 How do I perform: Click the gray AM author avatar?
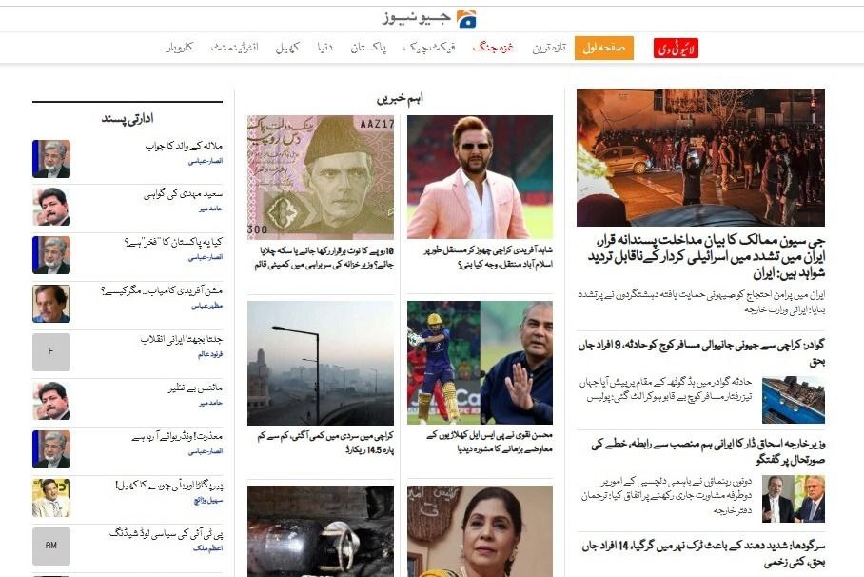(x=51, y=547)
